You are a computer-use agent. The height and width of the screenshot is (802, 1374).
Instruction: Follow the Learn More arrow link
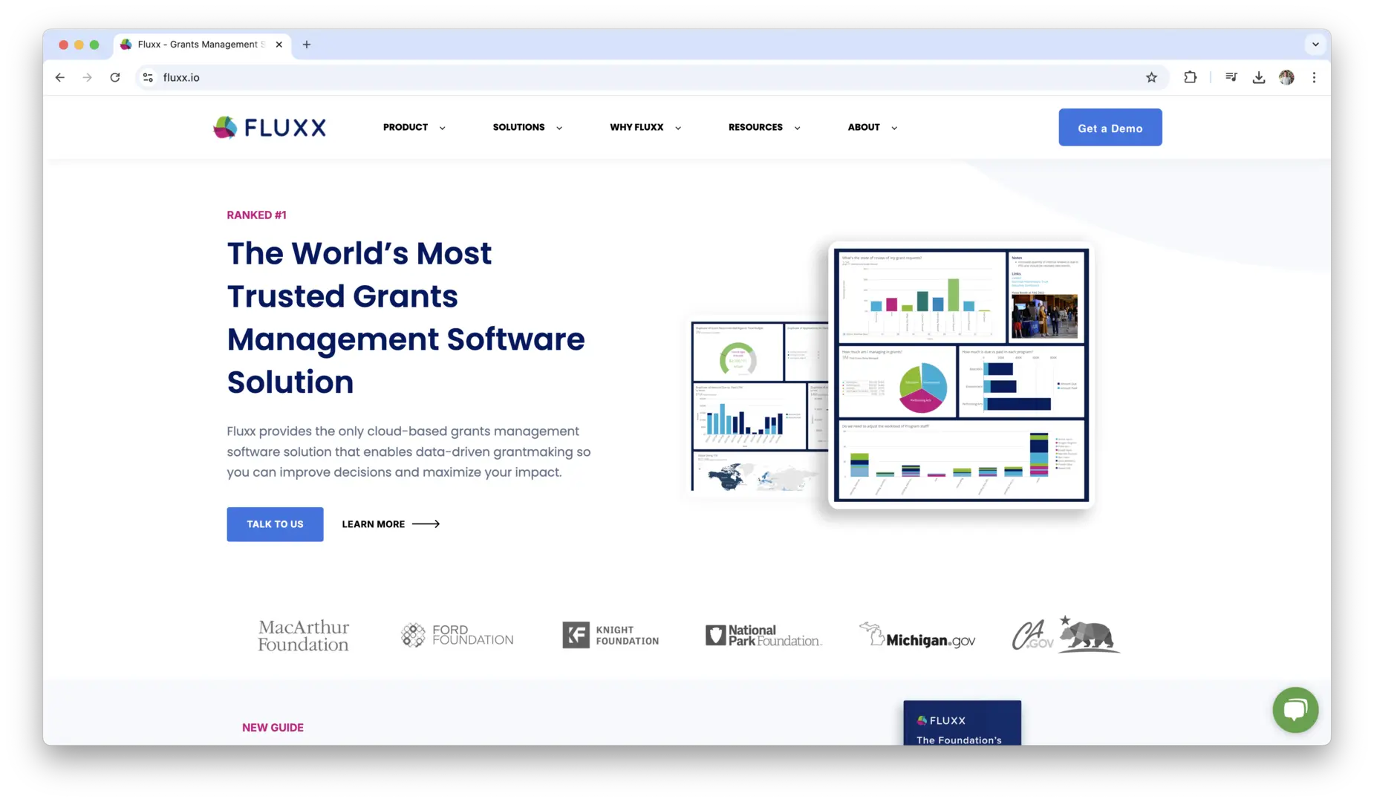[x=391, y=524]
